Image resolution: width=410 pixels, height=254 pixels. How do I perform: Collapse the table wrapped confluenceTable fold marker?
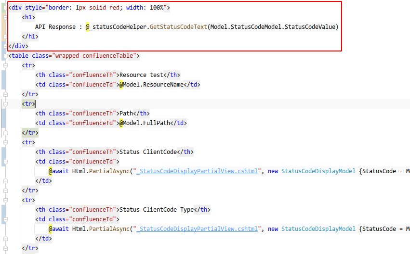(x=5, y=56)
